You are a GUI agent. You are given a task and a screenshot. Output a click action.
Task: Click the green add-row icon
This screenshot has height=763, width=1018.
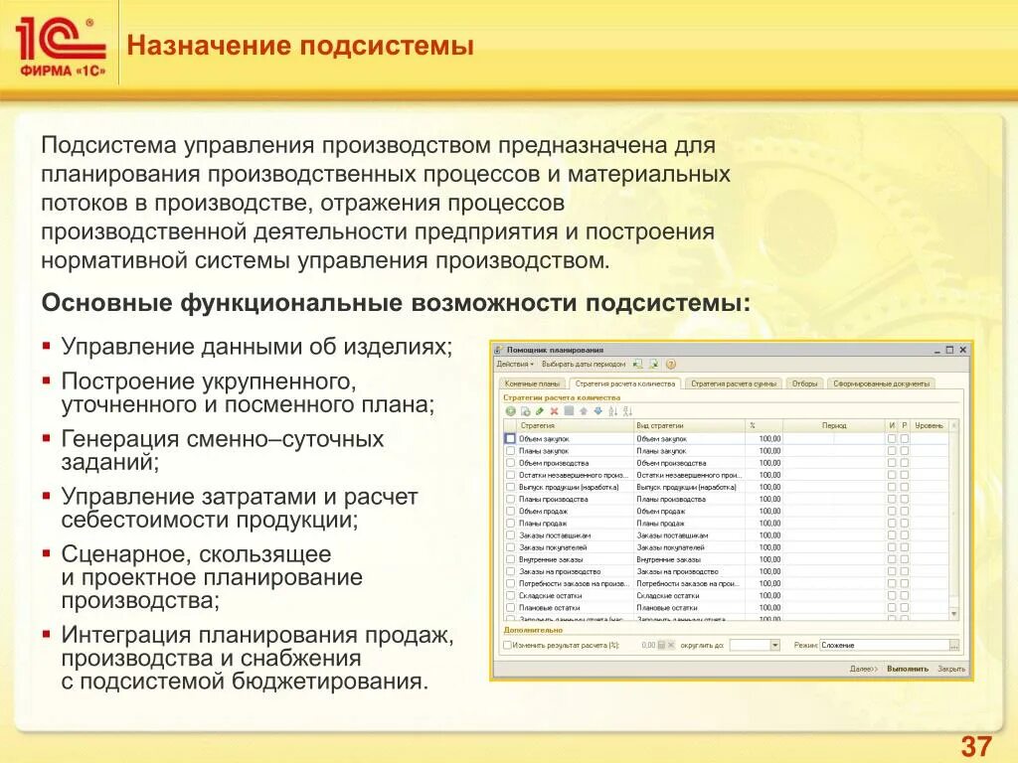click(x=510, y=411)
